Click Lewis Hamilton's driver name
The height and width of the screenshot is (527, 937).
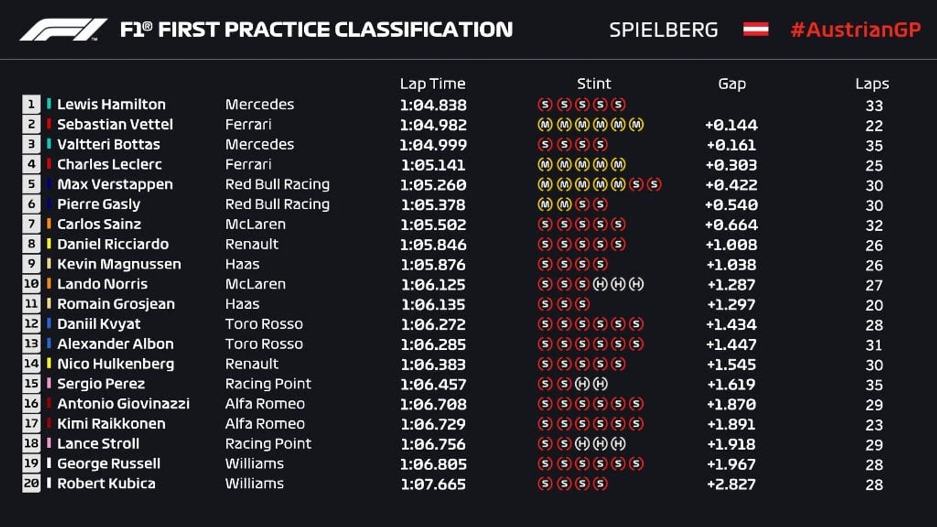(111, 105)
